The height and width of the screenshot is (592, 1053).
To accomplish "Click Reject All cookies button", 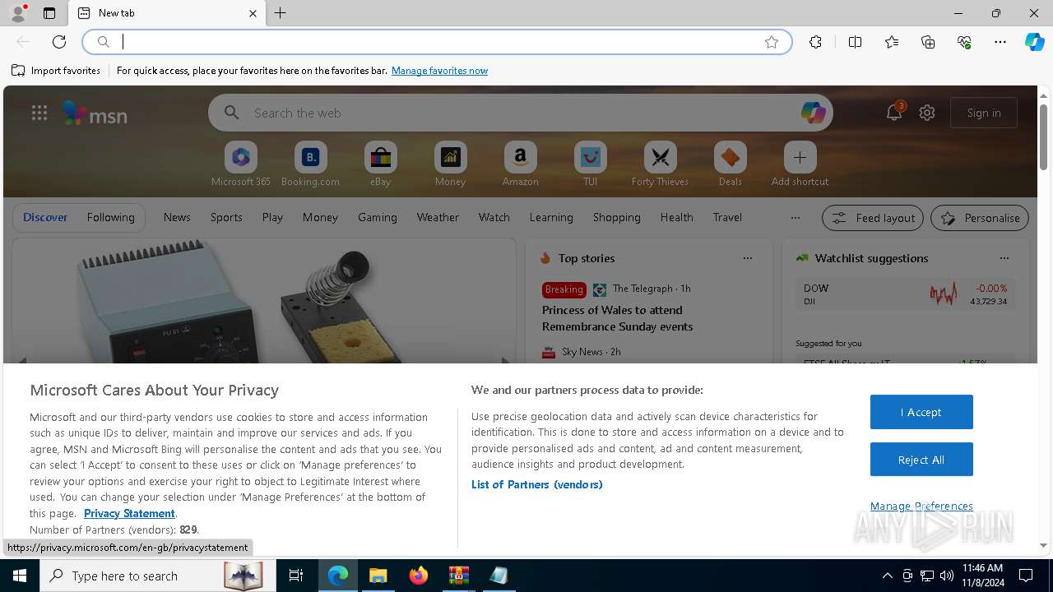I will (x=921, y=460).
